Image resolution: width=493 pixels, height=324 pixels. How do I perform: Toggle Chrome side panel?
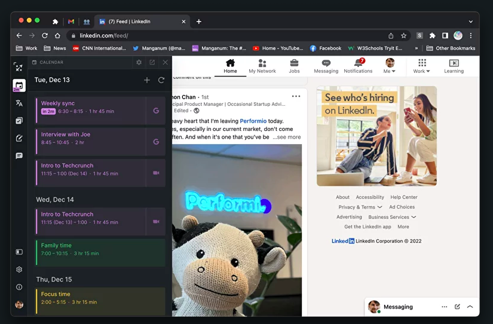[x=445, y=35]
